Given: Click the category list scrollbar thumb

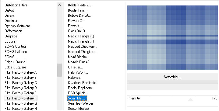Looking at the screenshot, I should point(59,70).
